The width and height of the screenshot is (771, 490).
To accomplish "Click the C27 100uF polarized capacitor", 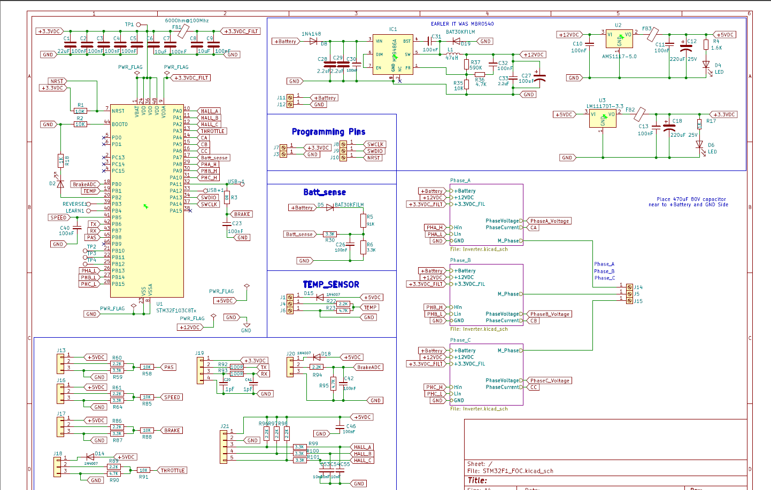I will (540, 78).
